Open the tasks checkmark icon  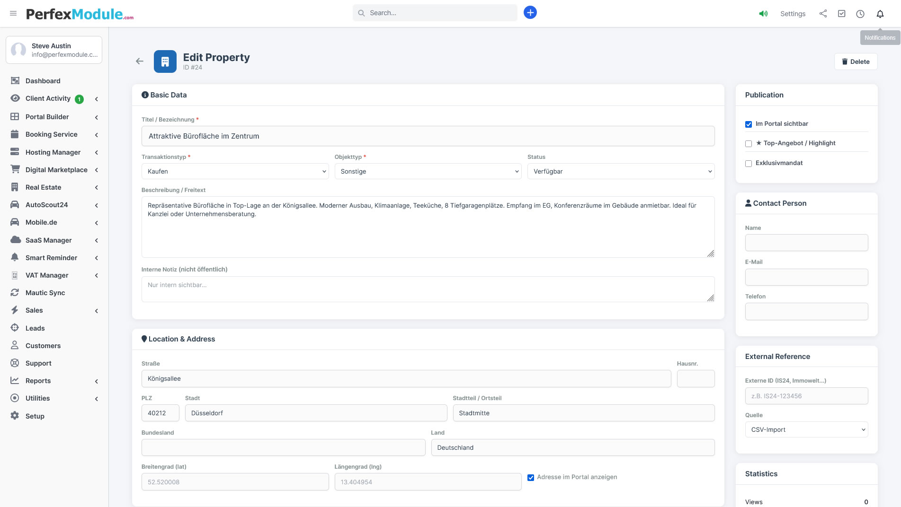tap(841, 14)
